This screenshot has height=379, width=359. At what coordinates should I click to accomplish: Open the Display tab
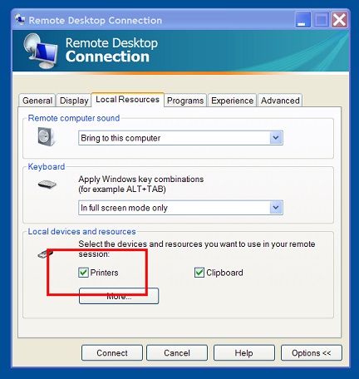pos(74,101)
